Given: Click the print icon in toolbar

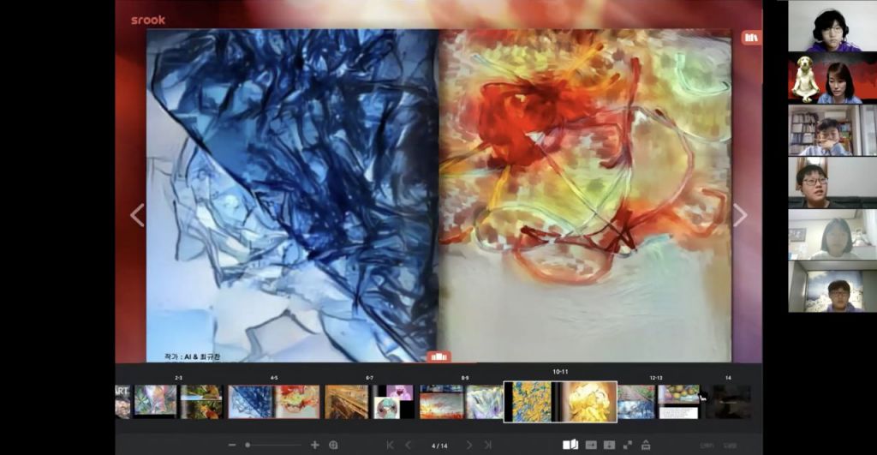Looking at the screenshot, I should 646,445.
